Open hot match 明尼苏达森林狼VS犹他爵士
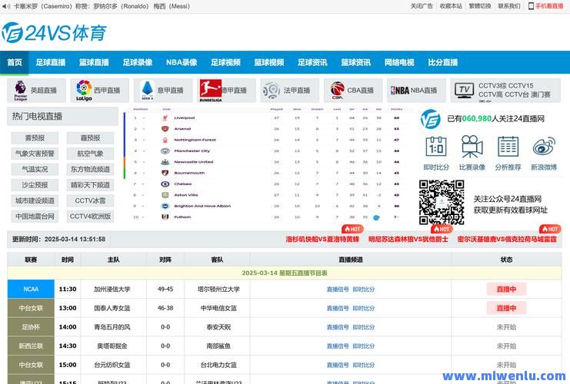 click(408, 239)
